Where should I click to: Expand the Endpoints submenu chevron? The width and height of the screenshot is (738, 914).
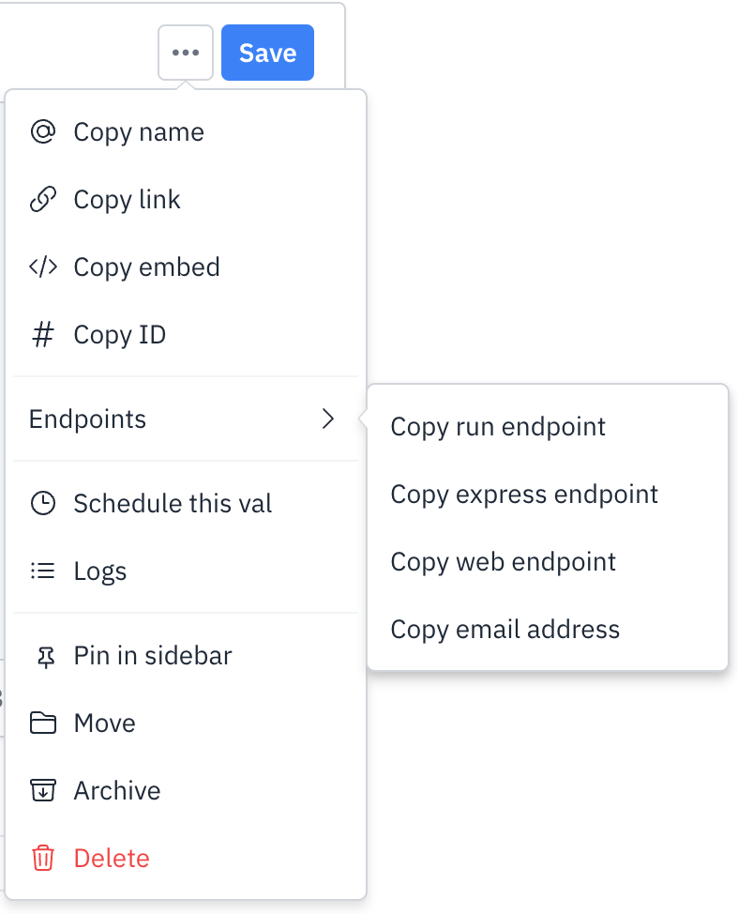[328, 419]
